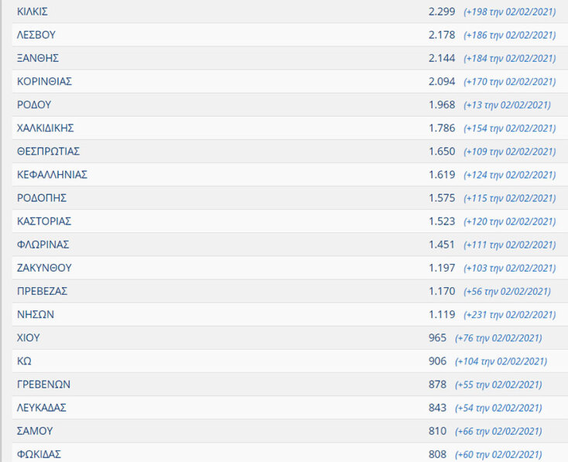This screenshot has width=568, height=462.
Task: Click the ΚΕΦΑΛΛΗΝΙΑΣ region name
Action: tap(52, 174)
